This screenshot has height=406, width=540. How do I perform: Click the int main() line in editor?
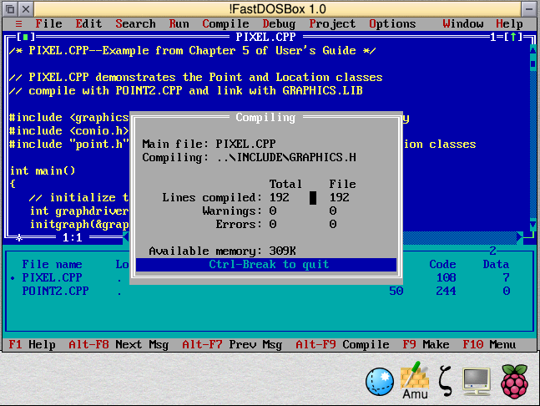coord(43,170)
